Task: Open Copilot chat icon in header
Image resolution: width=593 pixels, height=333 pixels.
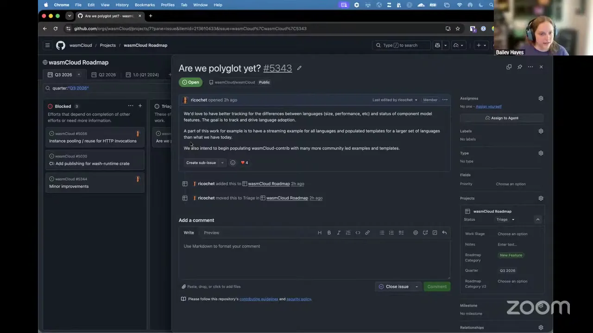Action: 437,45
